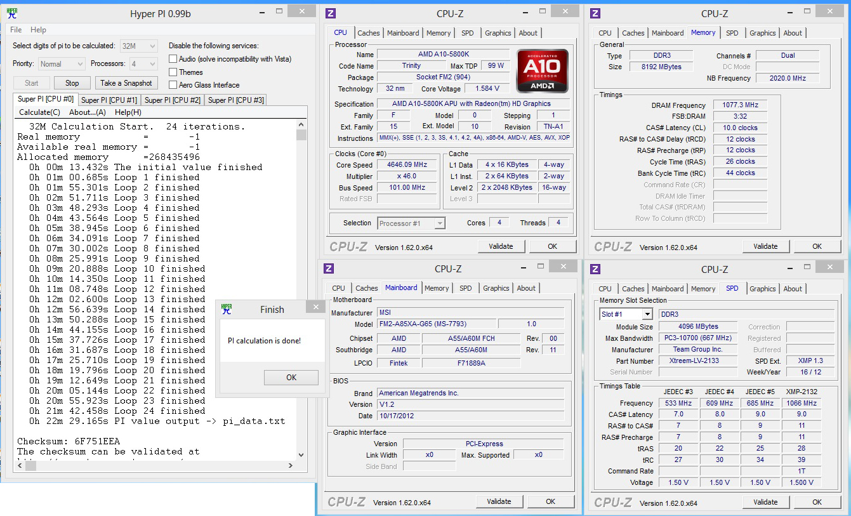Open Mainboard tab in the SPD tab window
This screenshot has width=851, height=516.
pyautogui.click(x=668, y=289)
